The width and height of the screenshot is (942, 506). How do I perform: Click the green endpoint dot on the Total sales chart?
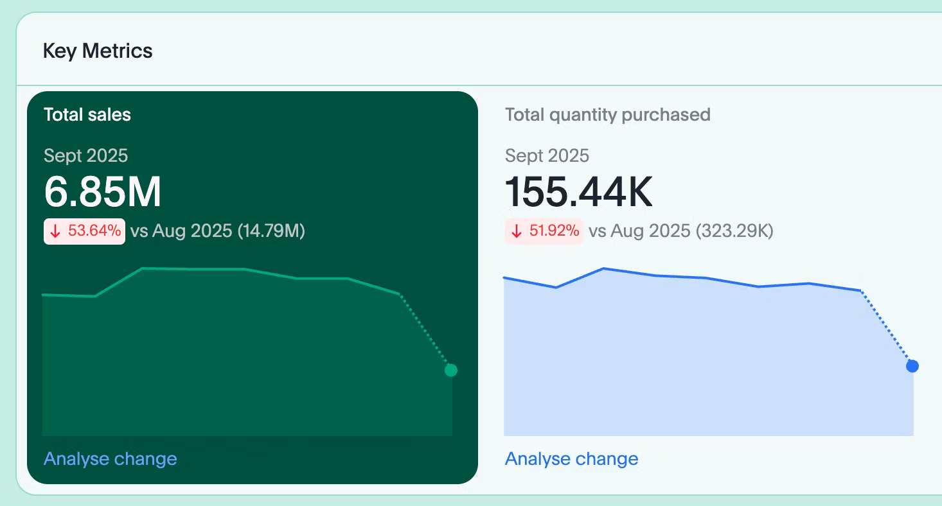coord(451,370)
